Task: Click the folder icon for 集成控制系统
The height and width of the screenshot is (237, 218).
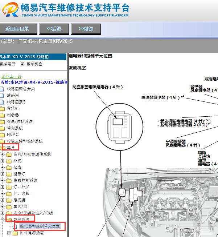Action: click(9, 181)
